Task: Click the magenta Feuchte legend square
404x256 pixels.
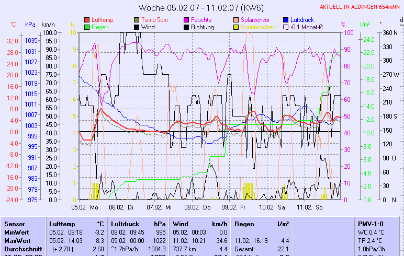Action: pos(187,19)
